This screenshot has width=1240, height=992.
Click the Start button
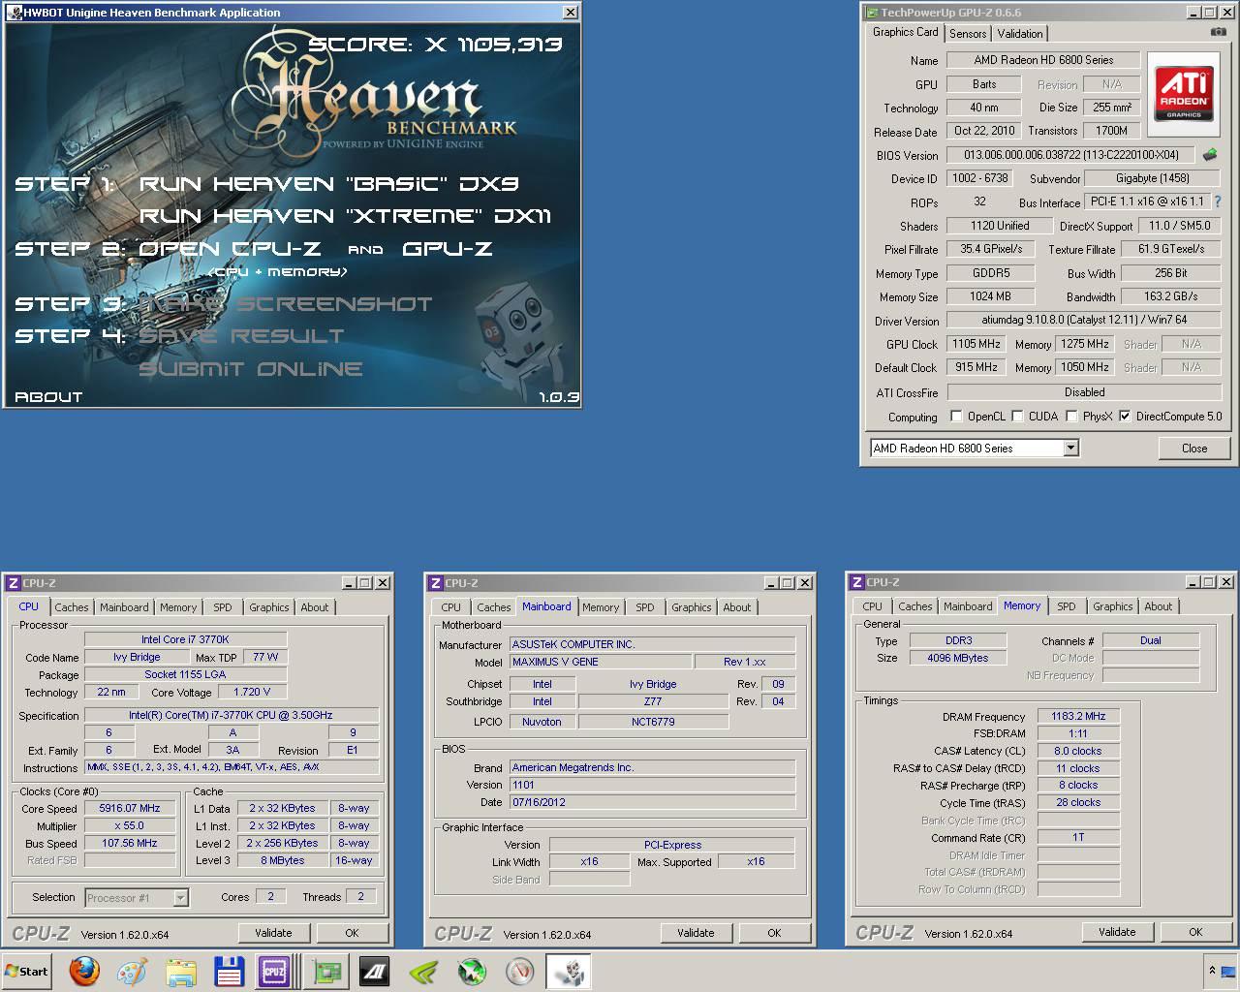pos(26,971)
